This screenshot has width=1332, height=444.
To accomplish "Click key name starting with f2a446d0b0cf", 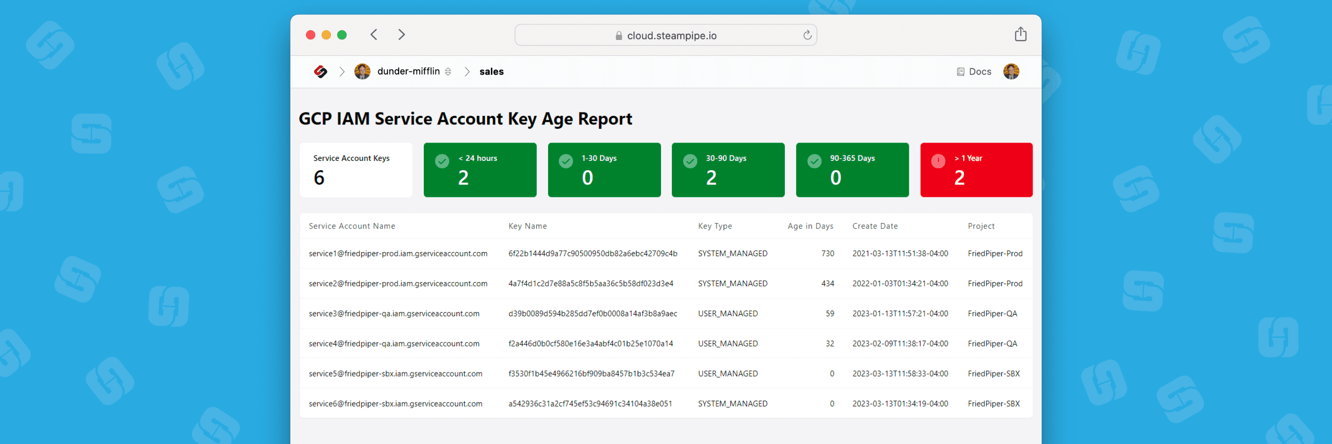I will pos(591,343).
